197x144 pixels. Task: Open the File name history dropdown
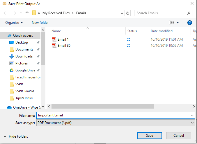(192, 116)
